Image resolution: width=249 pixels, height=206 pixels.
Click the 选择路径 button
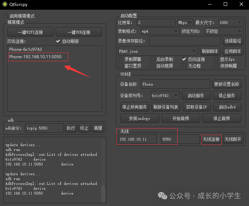(233, 41)
